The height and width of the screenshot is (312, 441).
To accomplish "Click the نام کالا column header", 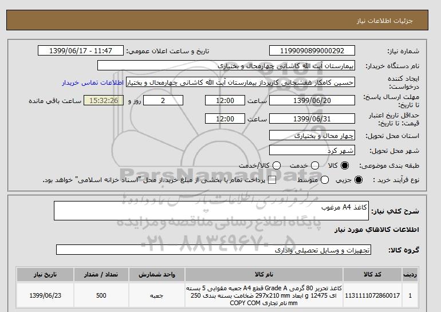I will (x=264, y=274).
